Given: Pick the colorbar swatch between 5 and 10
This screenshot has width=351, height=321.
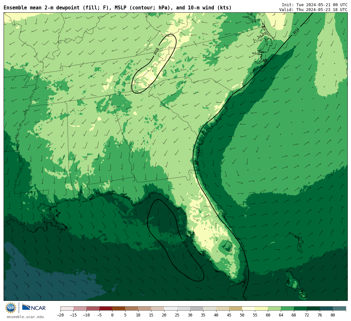Looking at the screenshot, I should tap(132, 309).
